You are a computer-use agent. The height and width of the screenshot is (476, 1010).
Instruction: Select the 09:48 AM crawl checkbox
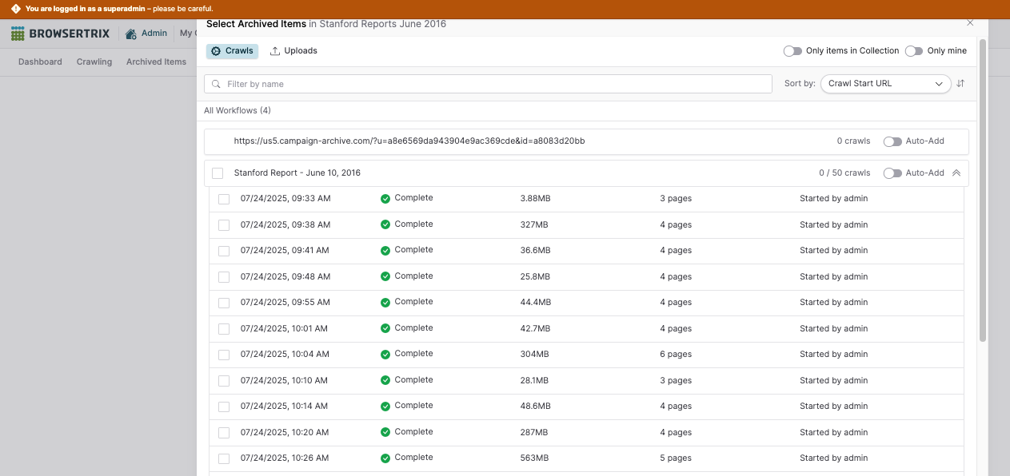coord(224,277)
